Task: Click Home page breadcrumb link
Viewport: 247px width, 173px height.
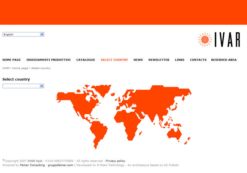Action: [x=20, y=68]
